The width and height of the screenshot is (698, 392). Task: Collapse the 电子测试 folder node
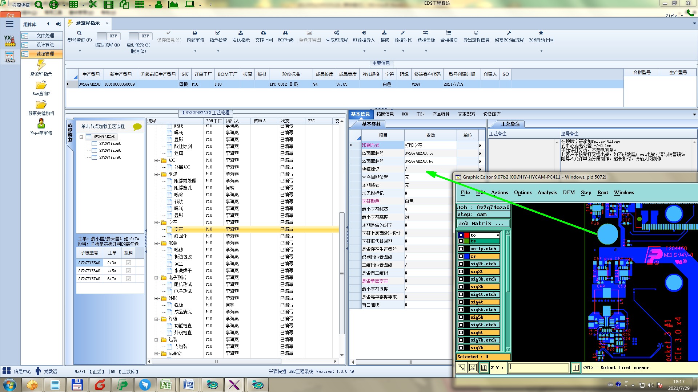tap(157, 278)
